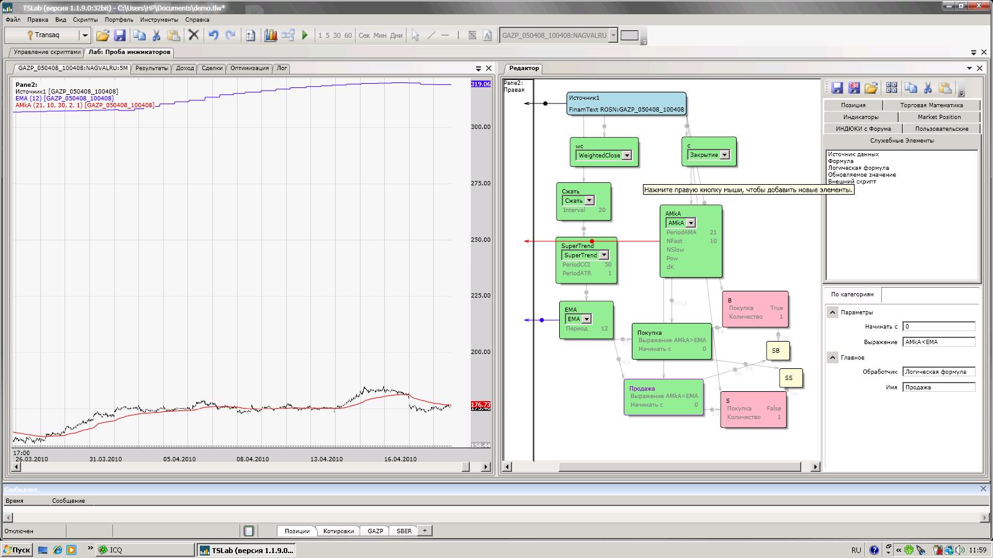Screen dimensions: 993x558
Task: Collapse the 'Параметры' section
Action: pos(833,312)
